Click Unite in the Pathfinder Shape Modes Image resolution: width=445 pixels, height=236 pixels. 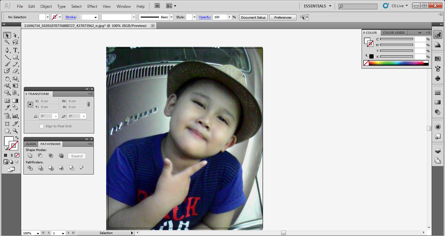click(x=30, y=156)
